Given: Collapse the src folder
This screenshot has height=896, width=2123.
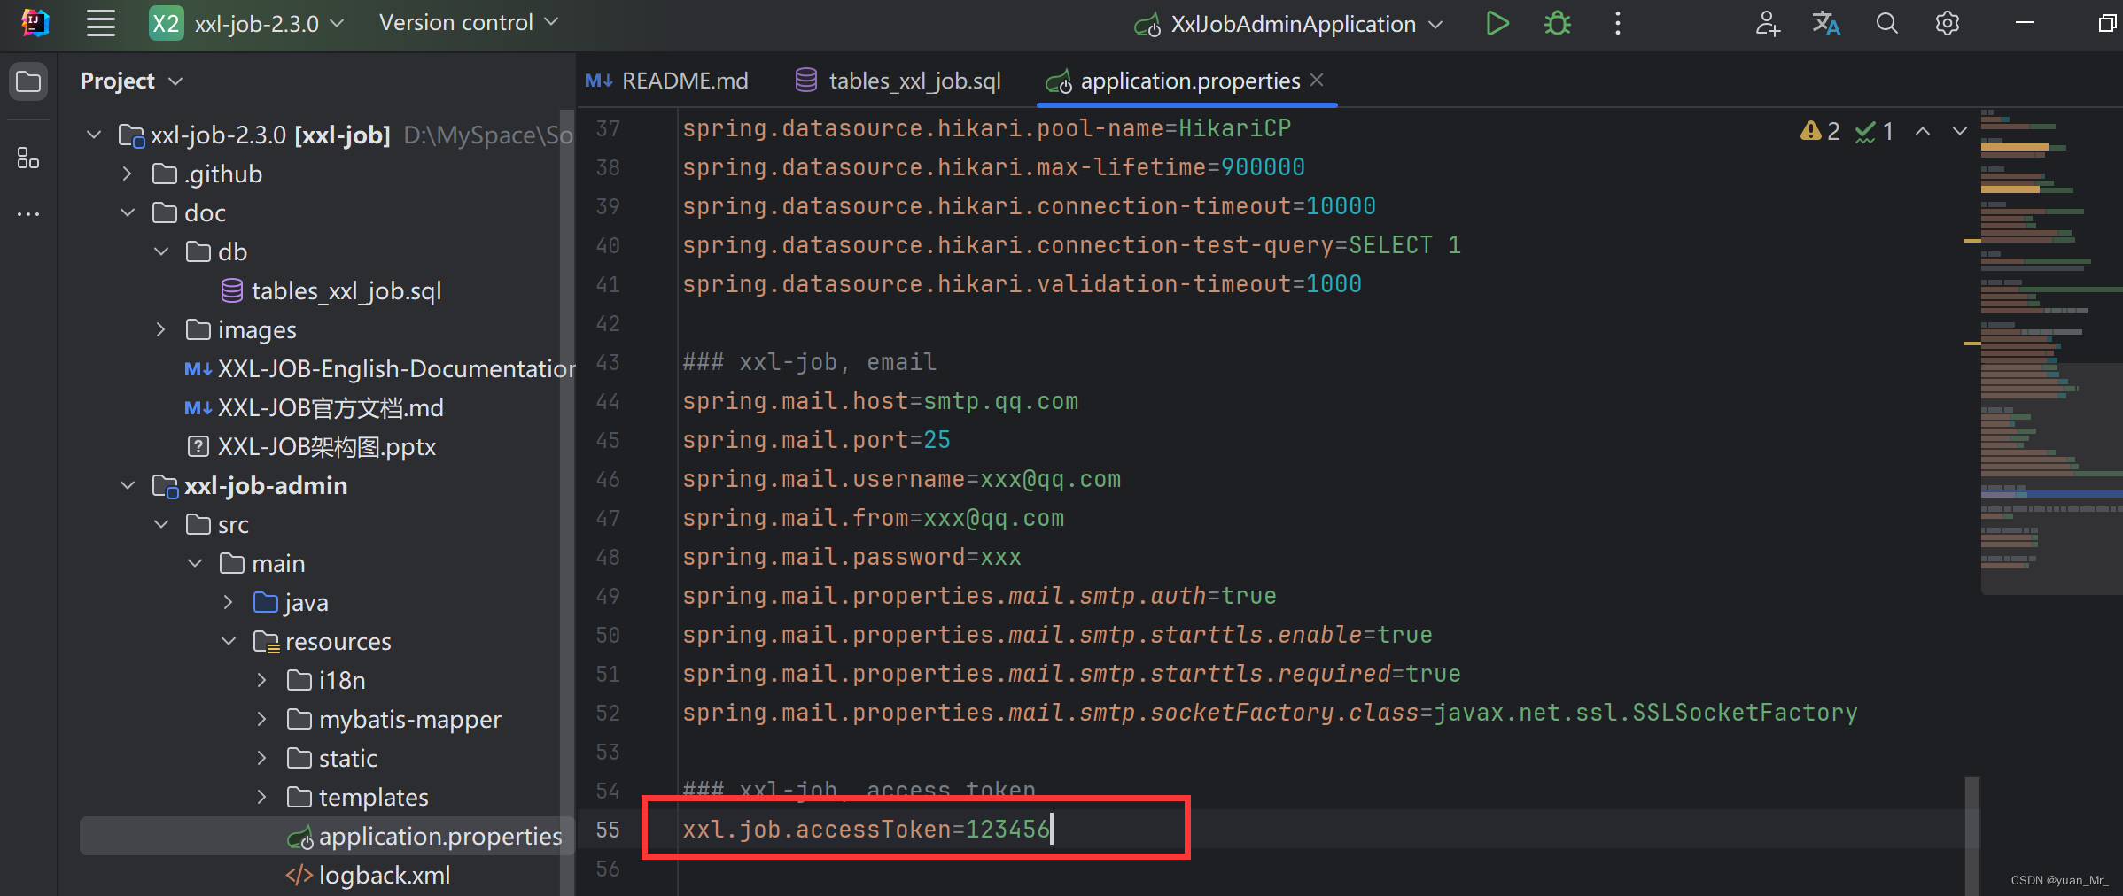Looking at the screenshot, I should pos(161,524).
